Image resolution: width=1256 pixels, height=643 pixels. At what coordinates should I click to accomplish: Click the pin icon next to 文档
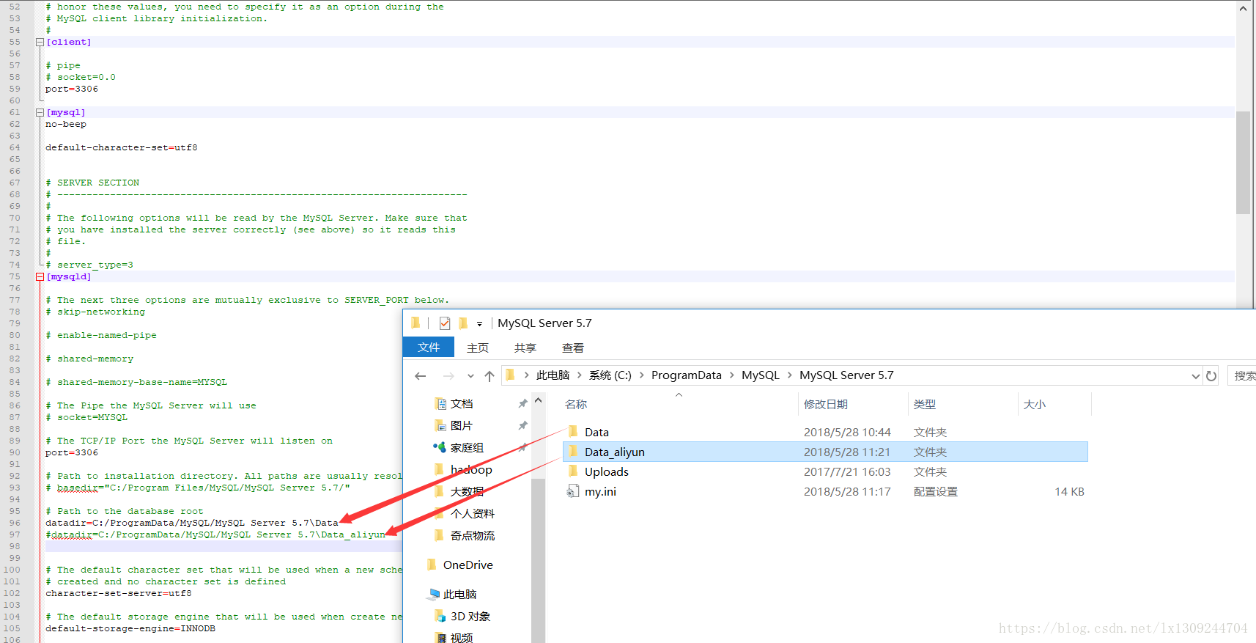click(522, 404)
